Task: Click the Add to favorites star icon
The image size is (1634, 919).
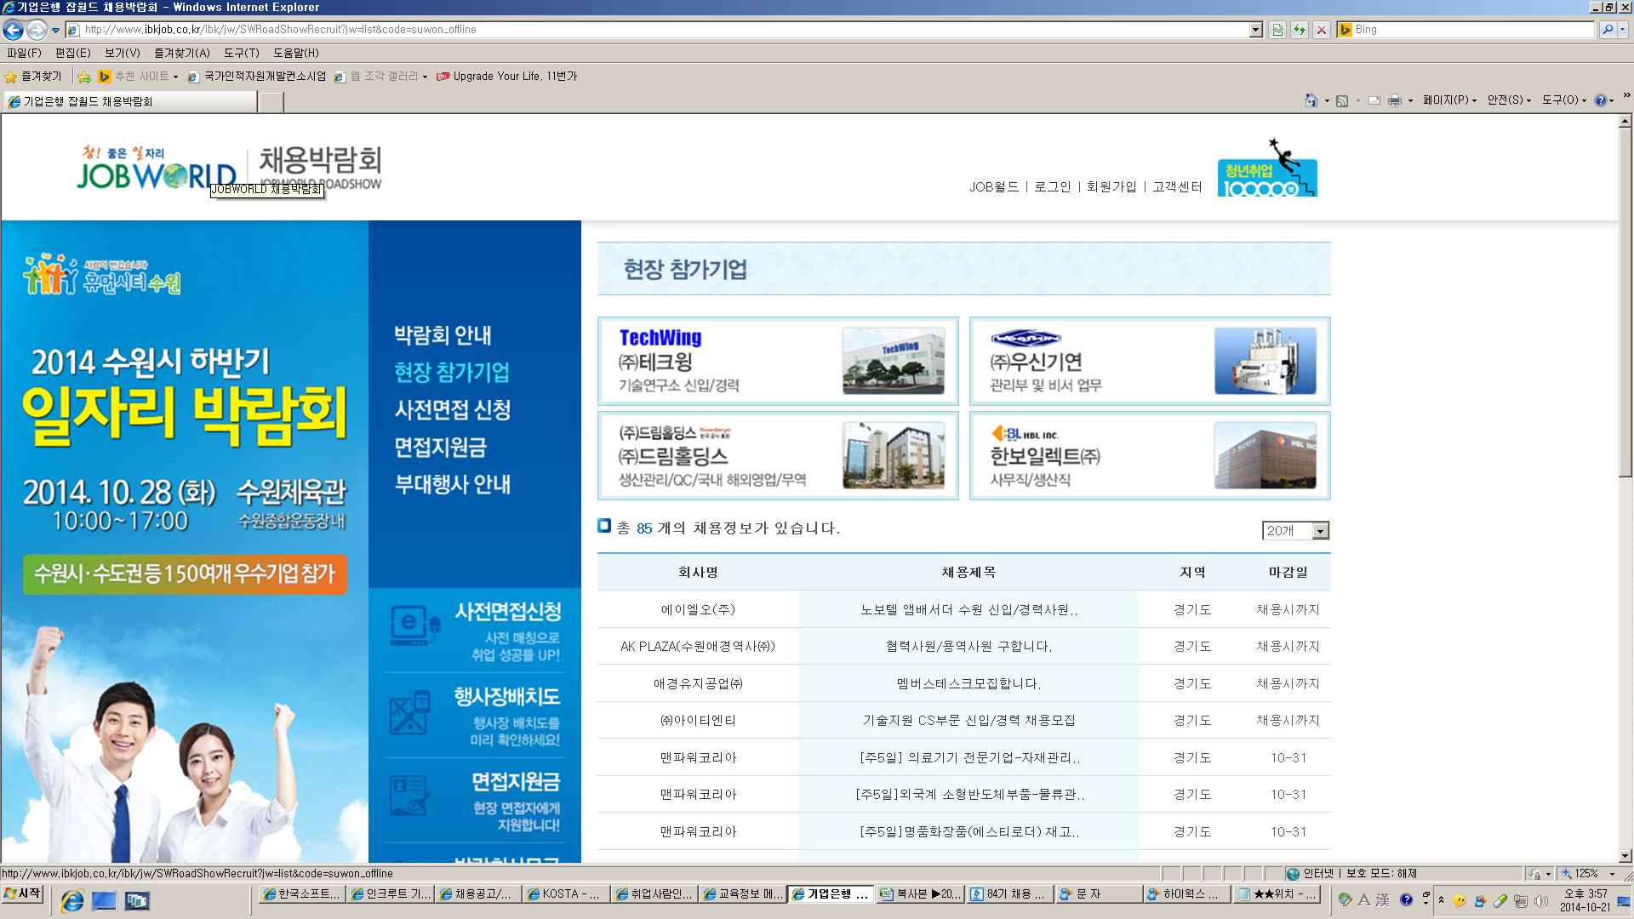Action: pyautogui.click(x=84, y=77)
